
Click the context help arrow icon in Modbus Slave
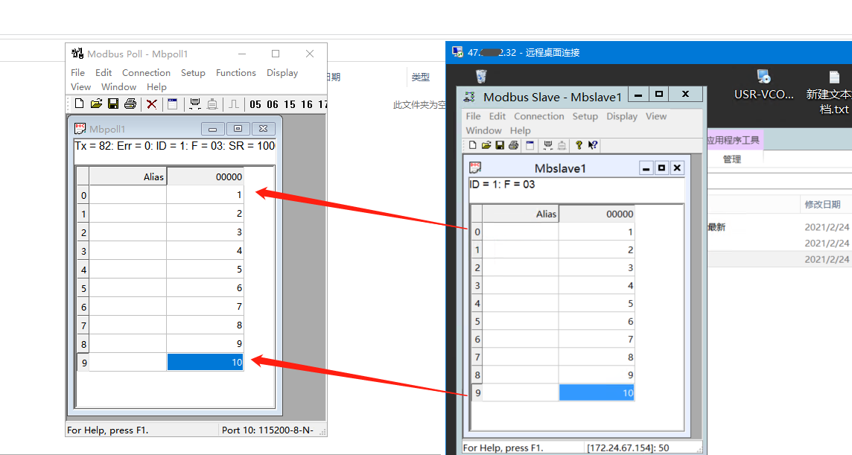[x=593, y=145]
